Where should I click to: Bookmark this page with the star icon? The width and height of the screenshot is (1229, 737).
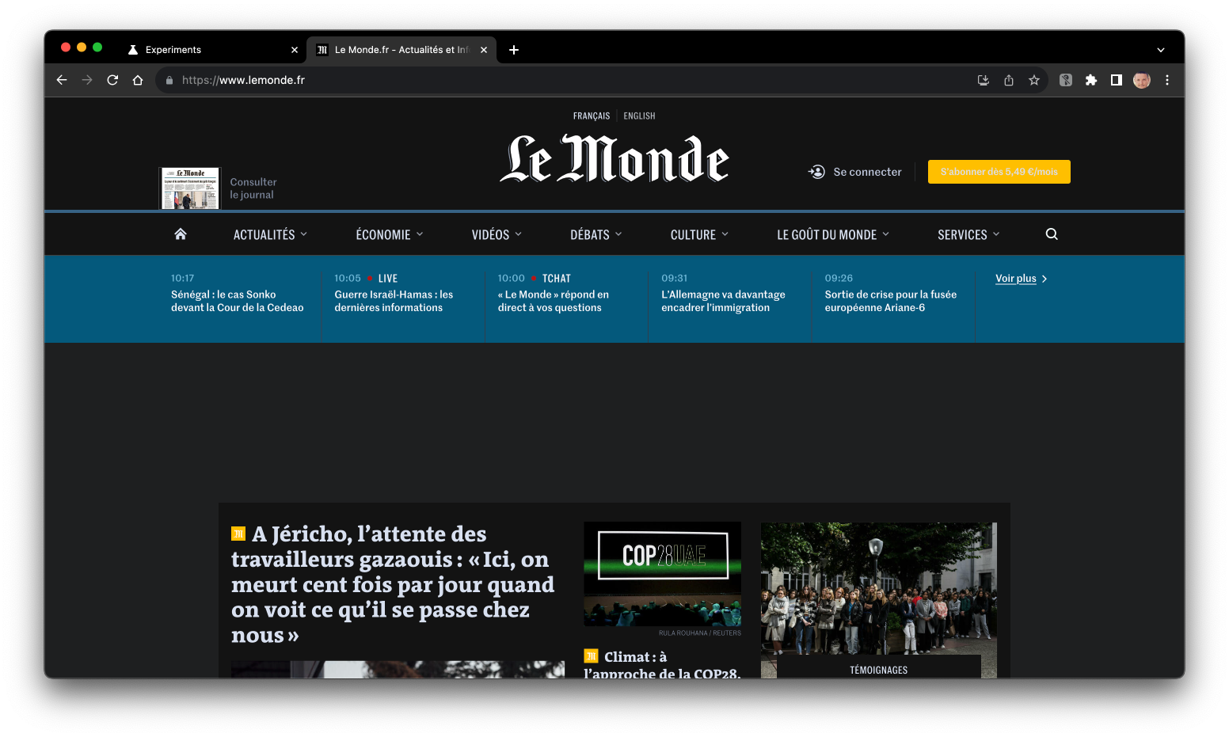(1034, 80)
